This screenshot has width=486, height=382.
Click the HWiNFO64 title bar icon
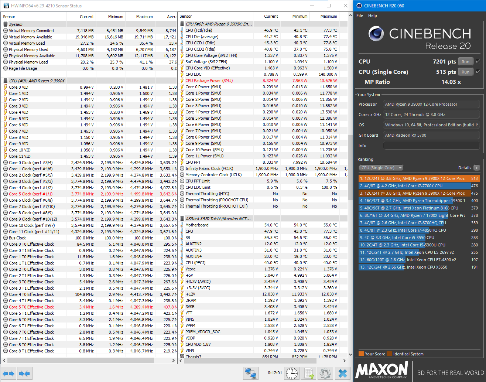(x=6, y=6)
